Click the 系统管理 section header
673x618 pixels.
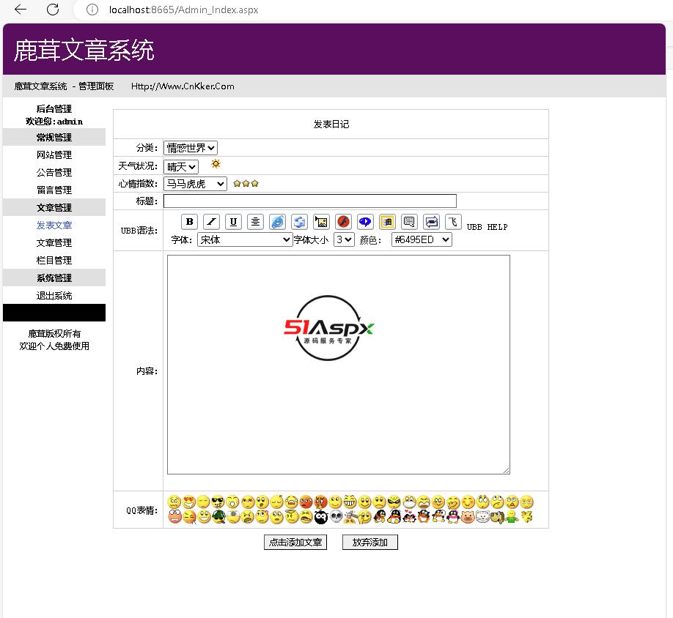click(54, 278)
